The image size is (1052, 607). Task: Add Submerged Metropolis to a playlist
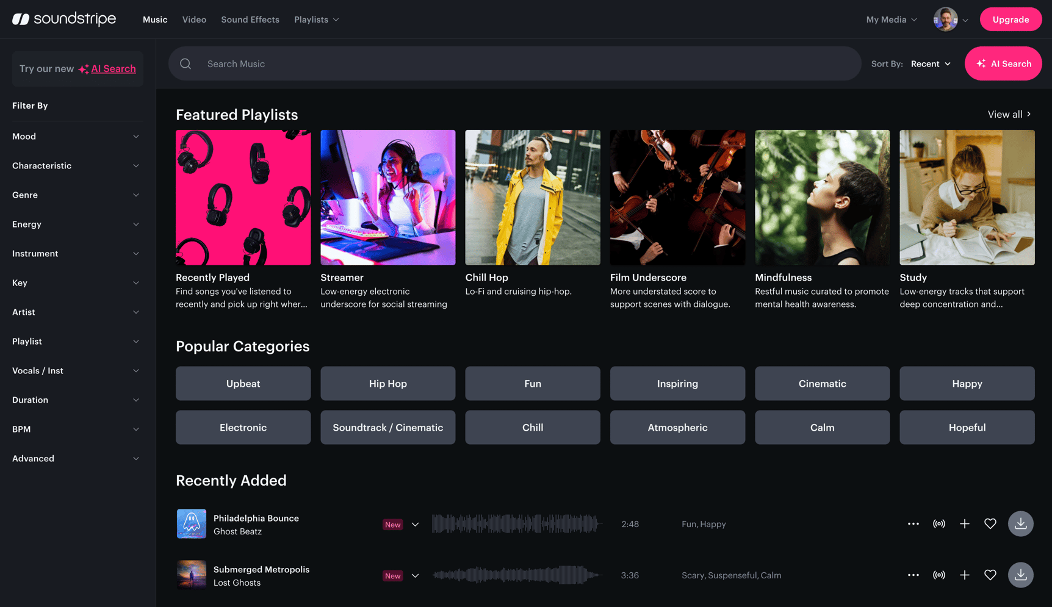coord(964,575)
